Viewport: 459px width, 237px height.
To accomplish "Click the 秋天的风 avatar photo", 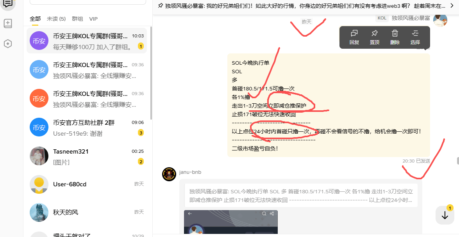I will click(x=39, y=212).
